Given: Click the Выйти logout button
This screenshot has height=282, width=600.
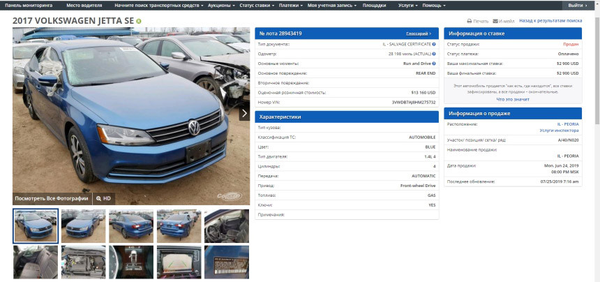Looking at the screenshot, I should (x=578, y=6).
